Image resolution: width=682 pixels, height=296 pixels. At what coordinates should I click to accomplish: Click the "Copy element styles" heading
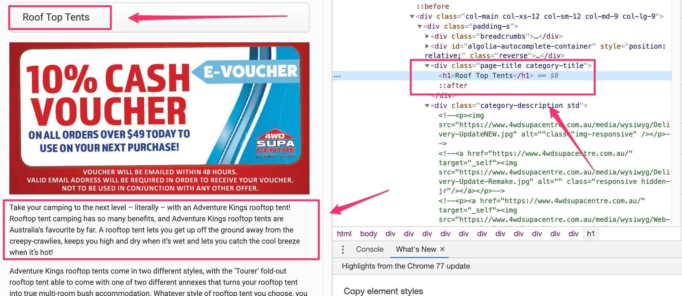(x=383, y=291)
